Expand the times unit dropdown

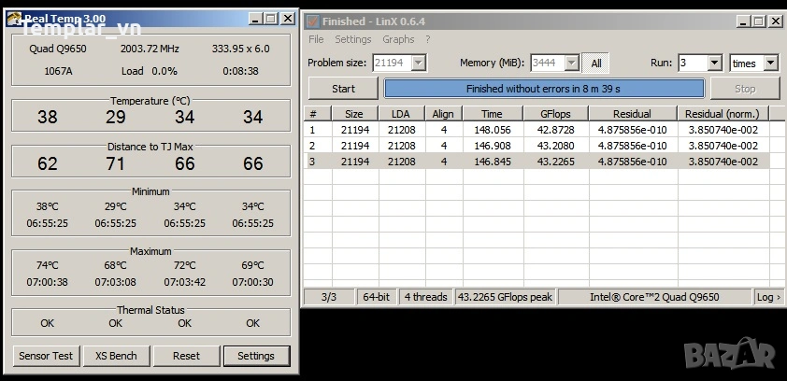(x=770, y=63)
